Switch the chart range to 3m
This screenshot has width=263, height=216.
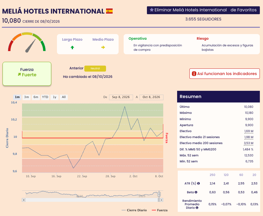pos(26,97)
